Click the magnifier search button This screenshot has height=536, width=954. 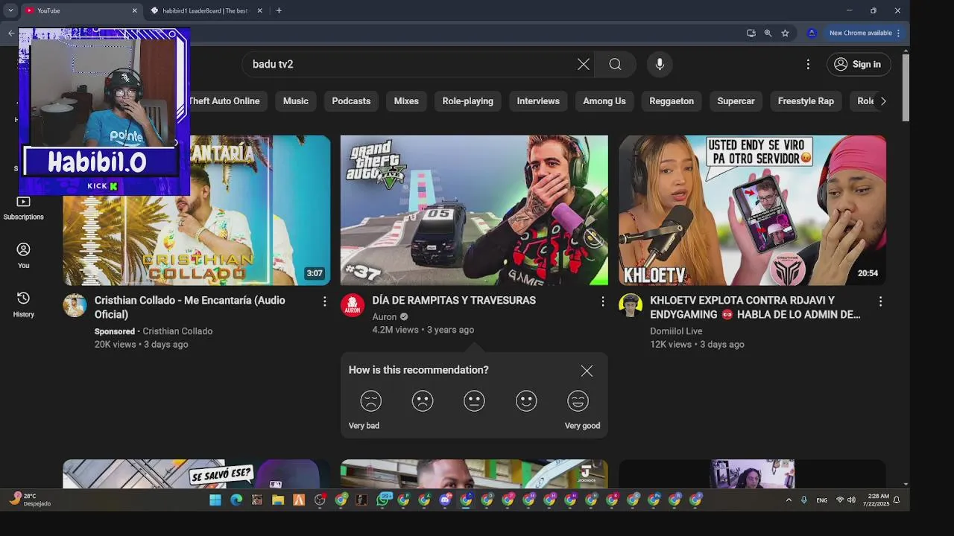[x=615, y=64]
